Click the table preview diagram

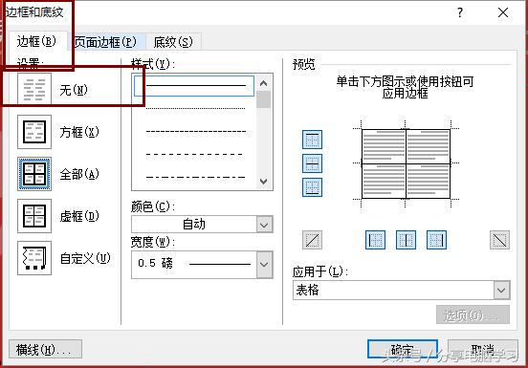[406, 163]
